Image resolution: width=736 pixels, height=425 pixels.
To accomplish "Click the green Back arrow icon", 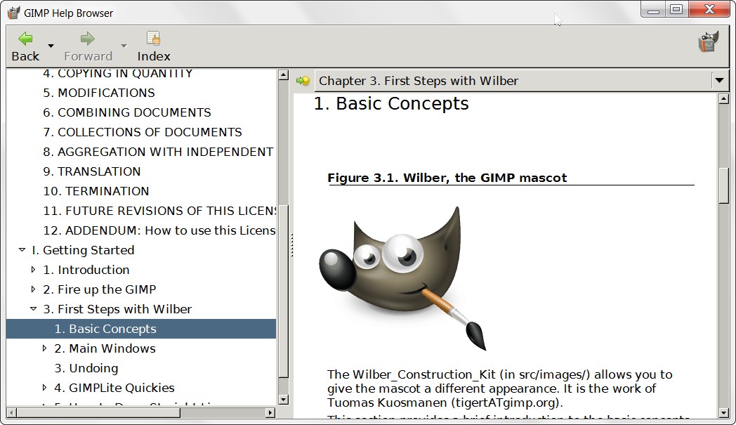I will [25, 39].
